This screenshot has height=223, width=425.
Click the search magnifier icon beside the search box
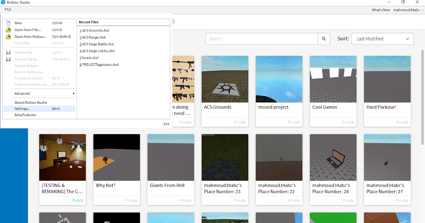[x=323, y=39]
